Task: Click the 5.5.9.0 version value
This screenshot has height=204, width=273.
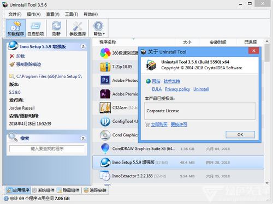Action: click(x=15, y=92)
